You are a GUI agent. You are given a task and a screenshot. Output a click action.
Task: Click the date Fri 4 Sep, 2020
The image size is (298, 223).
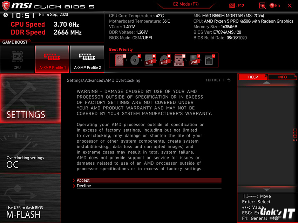(53, 15)
